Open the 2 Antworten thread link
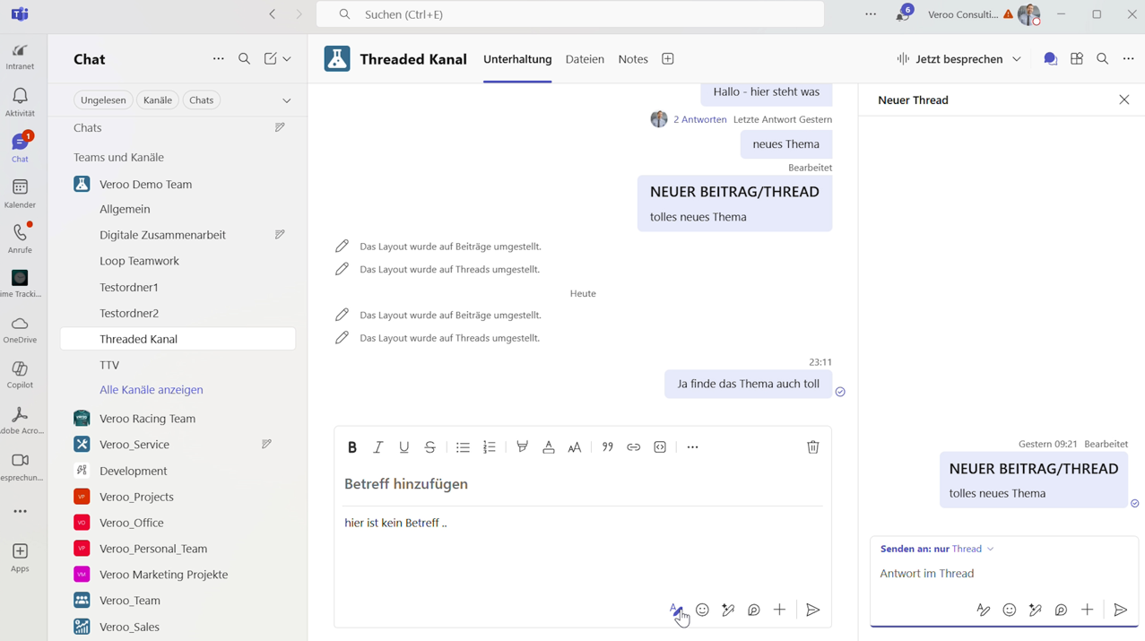The image size is (1145, 641). pyautogui.click(x=699, y=119)
